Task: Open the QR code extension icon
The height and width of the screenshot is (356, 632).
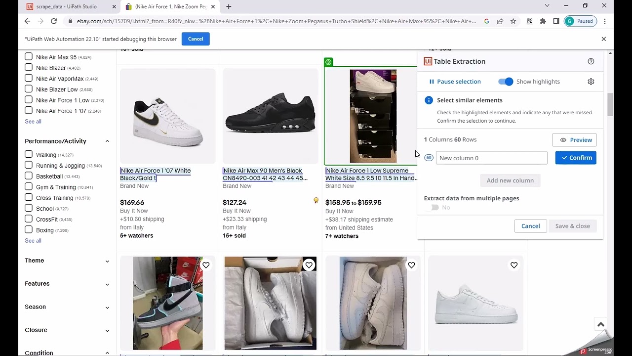Action: pyautogui.click(x=530, y=21)
